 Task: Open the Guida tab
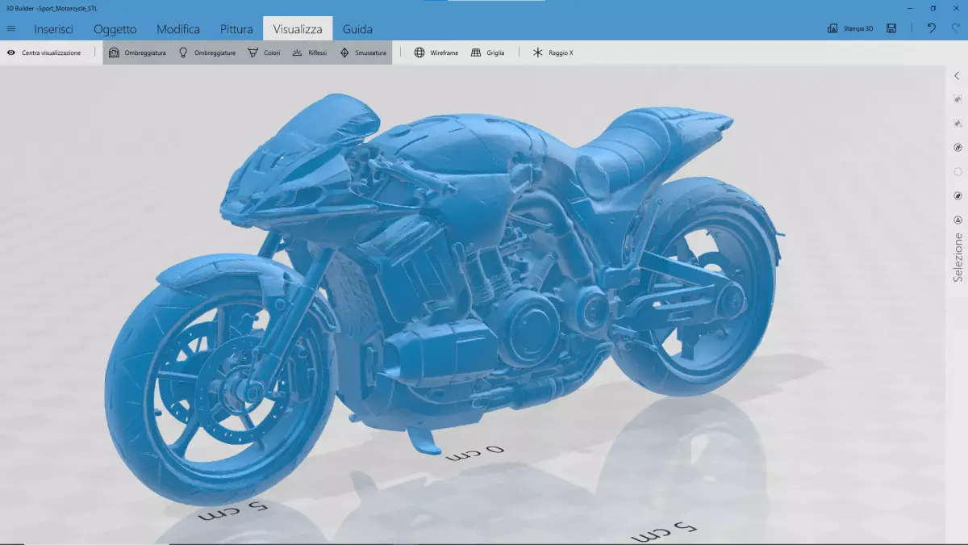point(357,29)
